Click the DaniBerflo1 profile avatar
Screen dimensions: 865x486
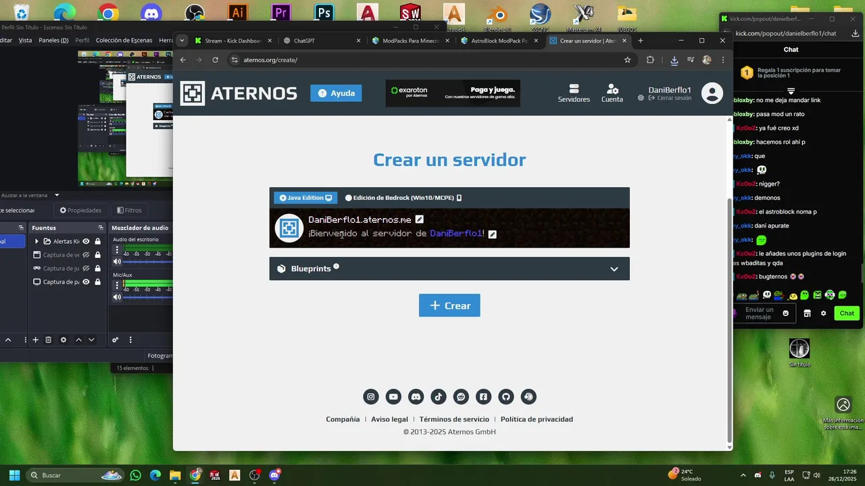click(x=712, y=93)
